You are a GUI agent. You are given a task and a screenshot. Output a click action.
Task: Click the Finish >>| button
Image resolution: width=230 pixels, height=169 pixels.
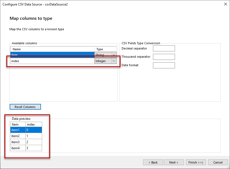coord(196,162)
